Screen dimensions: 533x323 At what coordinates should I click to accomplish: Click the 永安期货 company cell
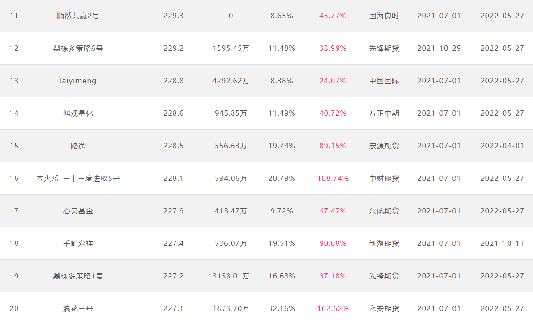pyautogui.click(x=384, y=308)
